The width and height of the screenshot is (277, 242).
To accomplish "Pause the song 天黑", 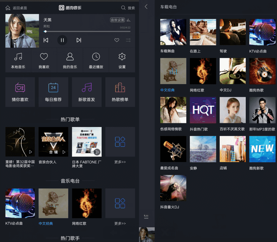I will 62,40.
